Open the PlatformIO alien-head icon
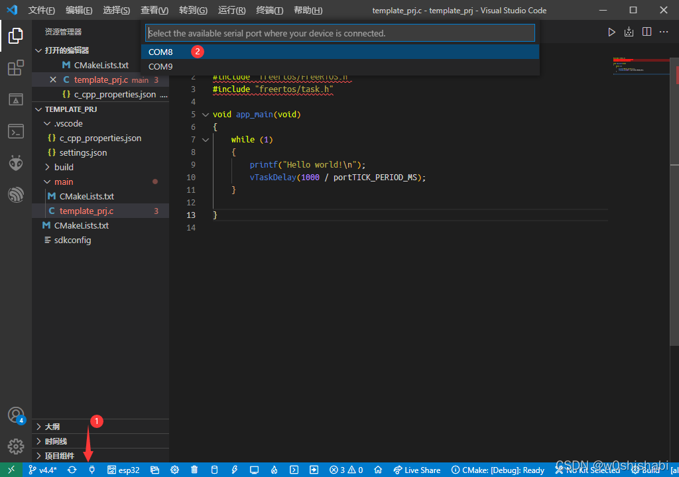This screenshot has width=679, height=477. coord(16,163)
